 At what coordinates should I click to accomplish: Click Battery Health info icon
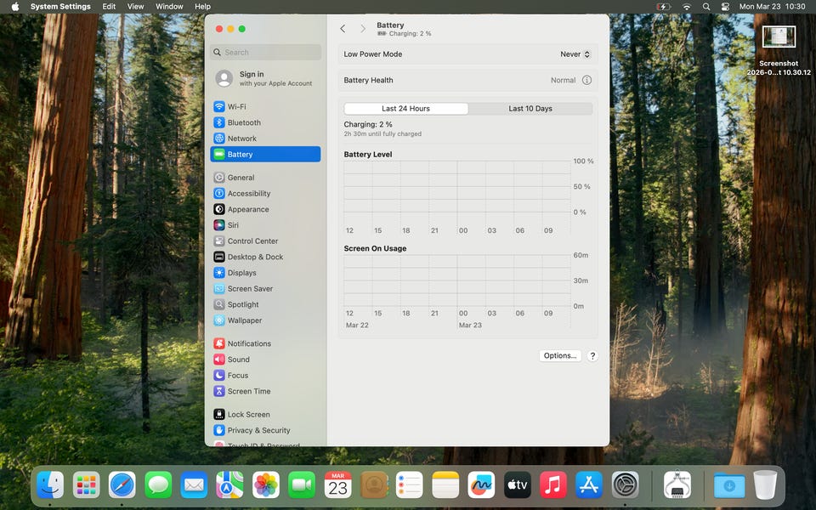(x=586, y=80)
